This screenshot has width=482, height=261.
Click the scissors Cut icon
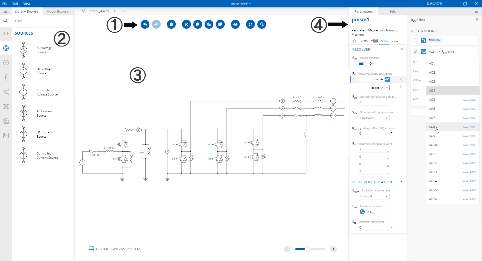coord(186,24)
